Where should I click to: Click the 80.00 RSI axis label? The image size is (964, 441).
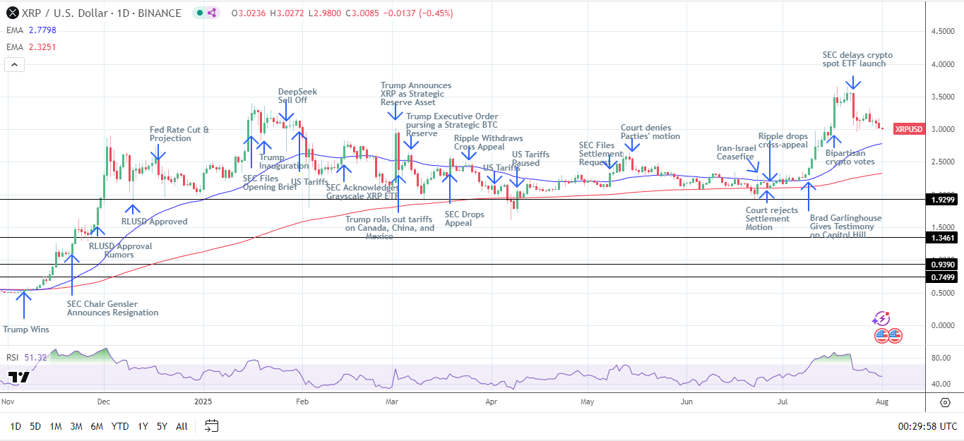click(x=940, y=358)
